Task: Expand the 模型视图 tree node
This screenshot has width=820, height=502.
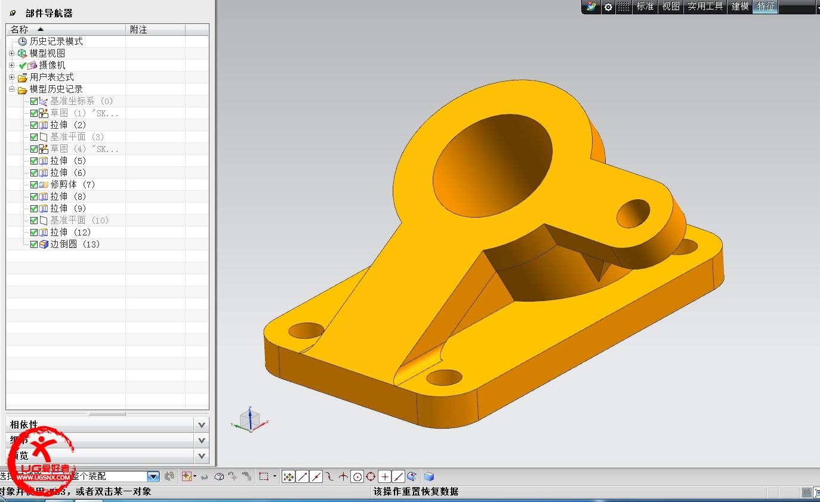Action: (11, 53)
